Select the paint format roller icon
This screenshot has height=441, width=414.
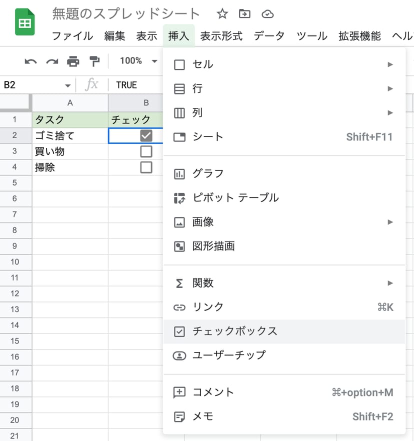pyautogui.click(x=94, y=61)
